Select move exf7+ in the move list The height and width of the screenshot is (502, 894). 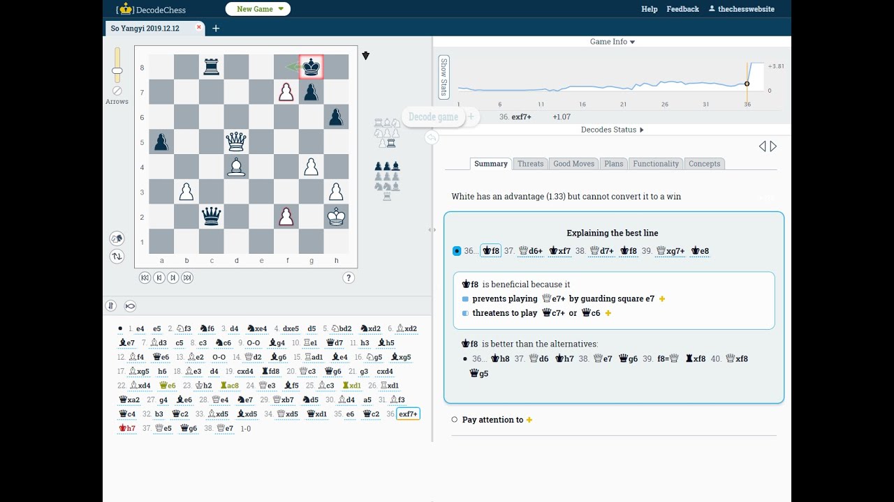coord(408,414)
